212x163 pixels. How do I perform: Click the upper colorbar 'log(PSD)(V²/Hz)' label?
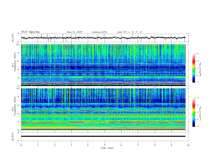[200, 70]
